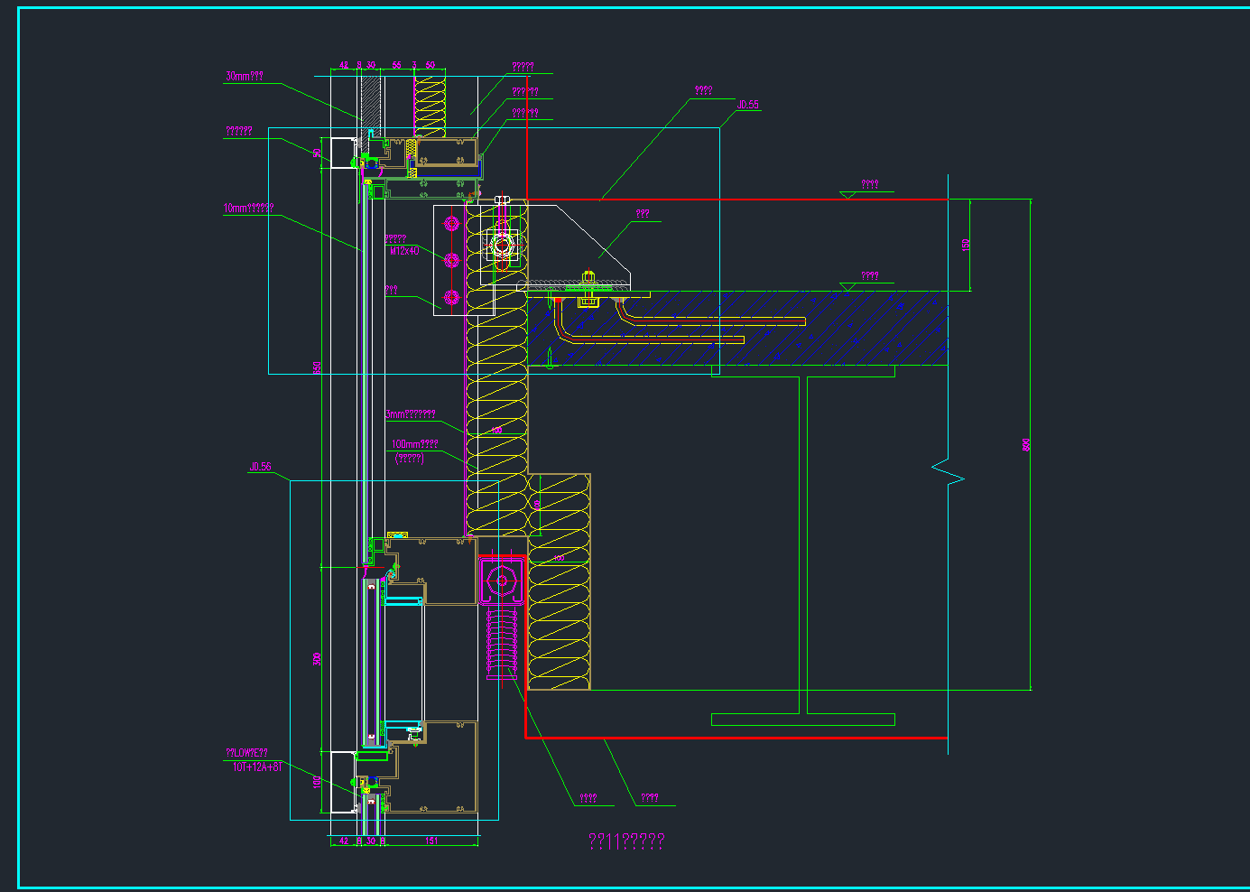The image size is (1250, 892).
Task: Select the 10T+12A+8T glass specification text
Action: [x=257, y=767]
